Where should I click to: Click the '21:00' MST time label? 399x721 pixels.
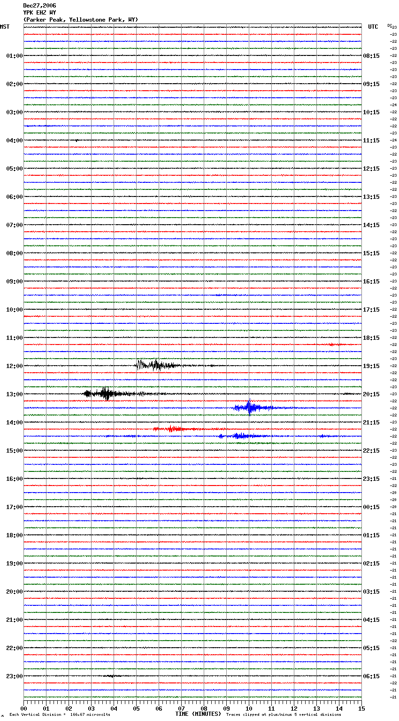tap(15, 620)
